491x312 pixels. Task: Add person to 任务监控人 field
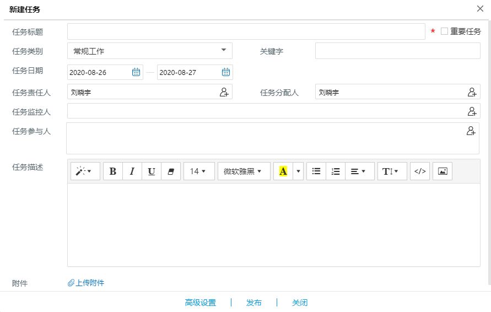click(472, 111)
